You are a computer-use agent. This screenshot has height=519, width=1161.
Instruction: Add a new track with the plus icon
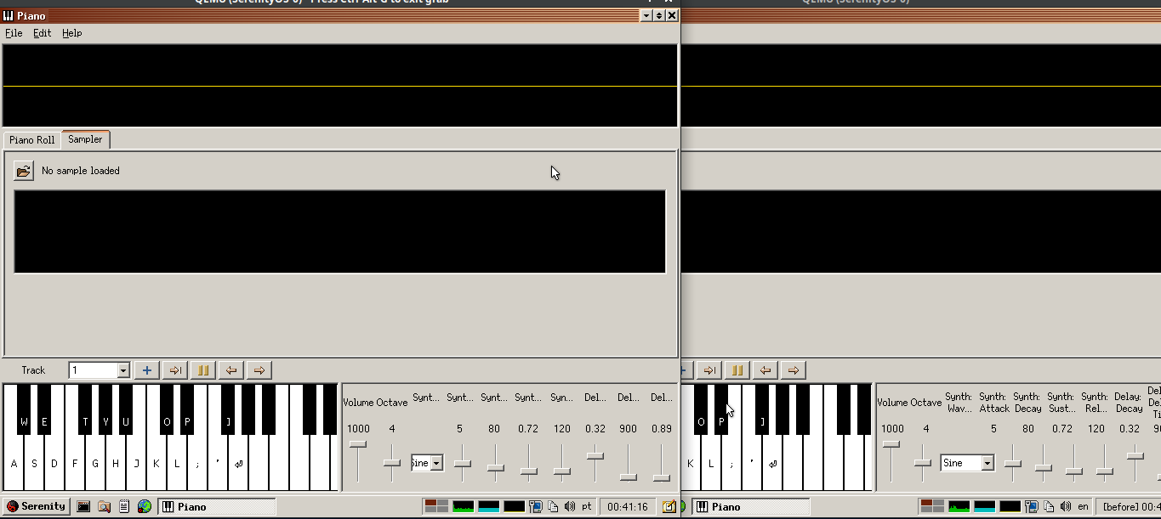coord(145,370)
